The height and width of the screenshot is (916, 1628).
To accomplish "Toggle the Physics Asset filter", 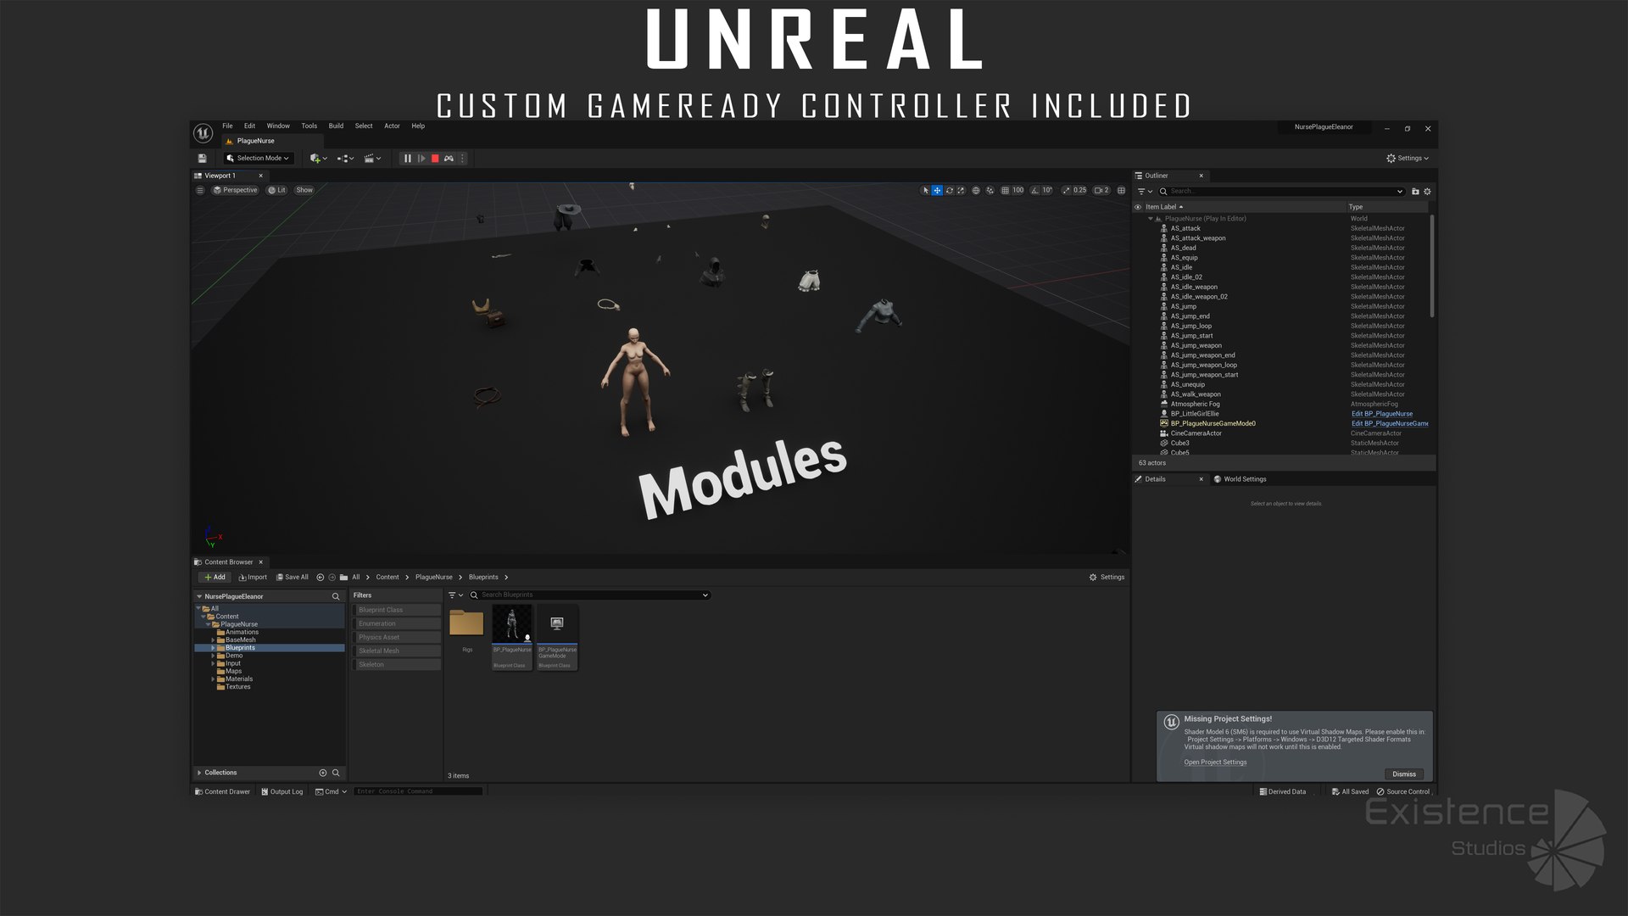I will tap(397, 637).
